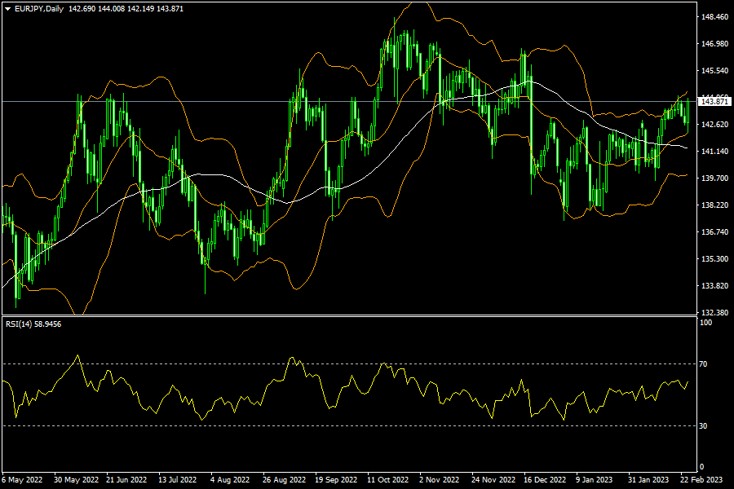Click the EURJPY,Daily symbol label
The width and height of the screenshot is (734, 489).
(39, 9)
